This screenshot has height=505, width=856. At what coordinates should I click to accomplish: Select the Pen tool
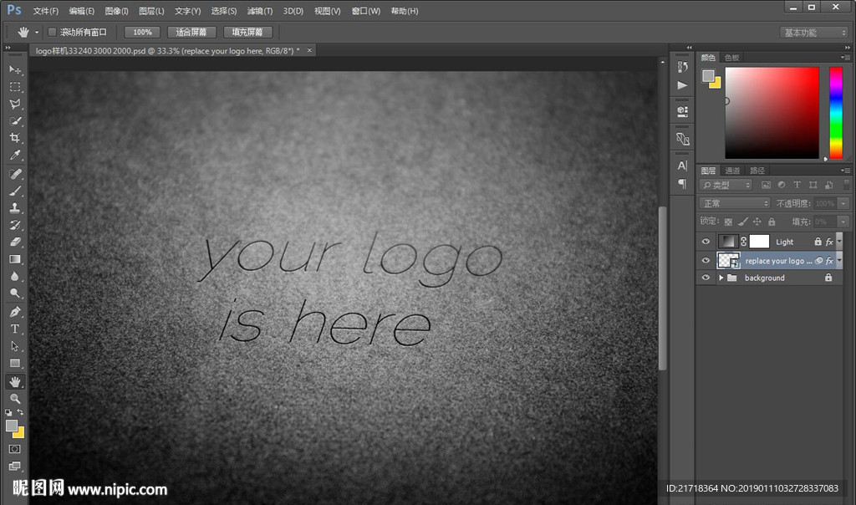(15, 312)
